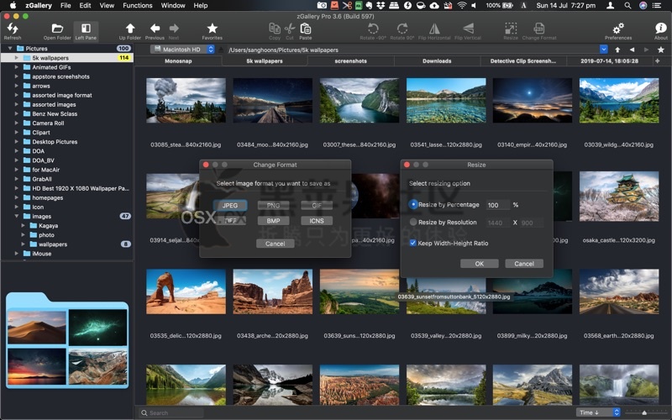Switch to the Downloads tab
672x420 pixels.
point(437,60)
